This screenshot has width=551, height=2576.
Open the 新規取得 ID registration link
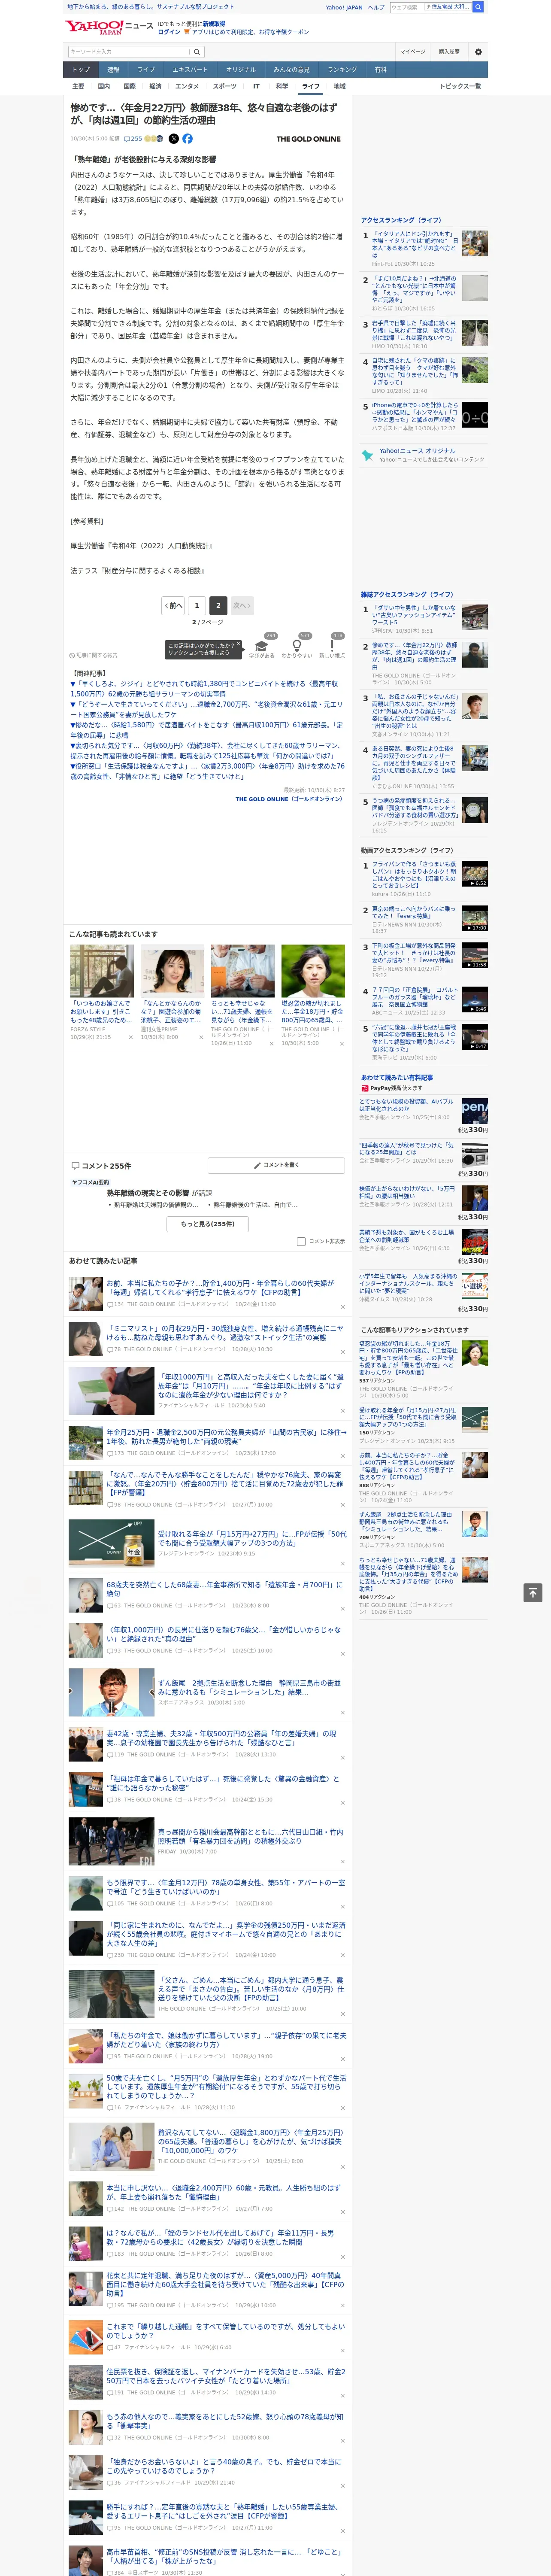click(x=214, y=24)
